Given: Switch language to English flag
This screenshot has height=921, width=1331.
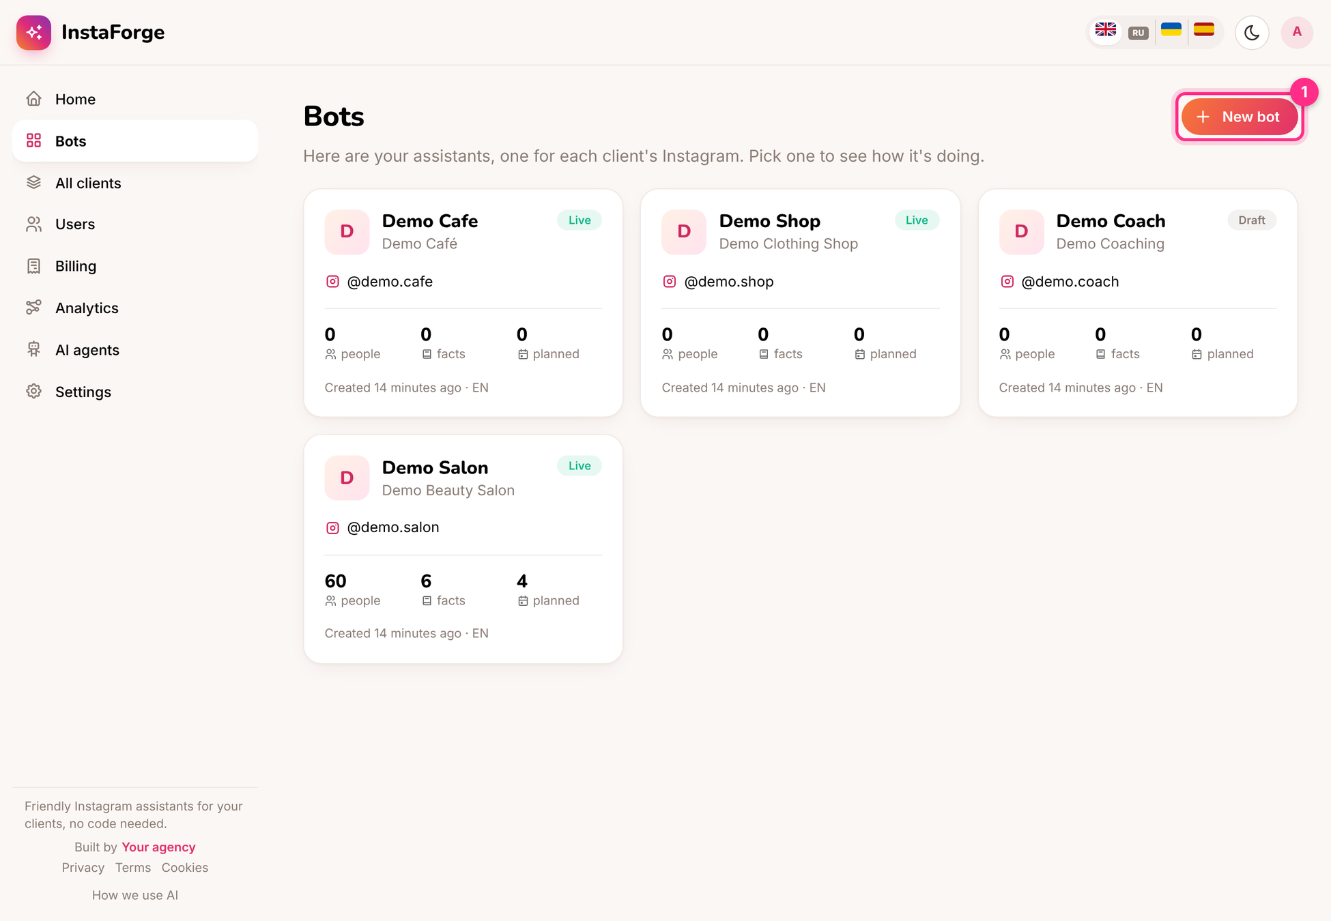Looking at the screenshot, I should pos(1105,31).
